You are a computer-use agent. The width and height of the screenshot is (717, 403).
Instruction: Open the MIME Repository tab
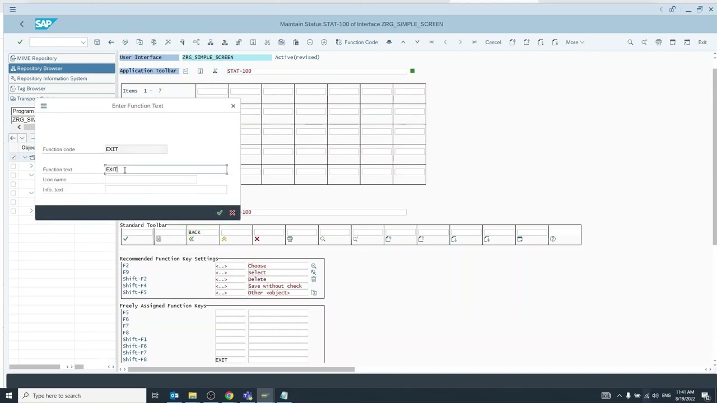(62, 58)
